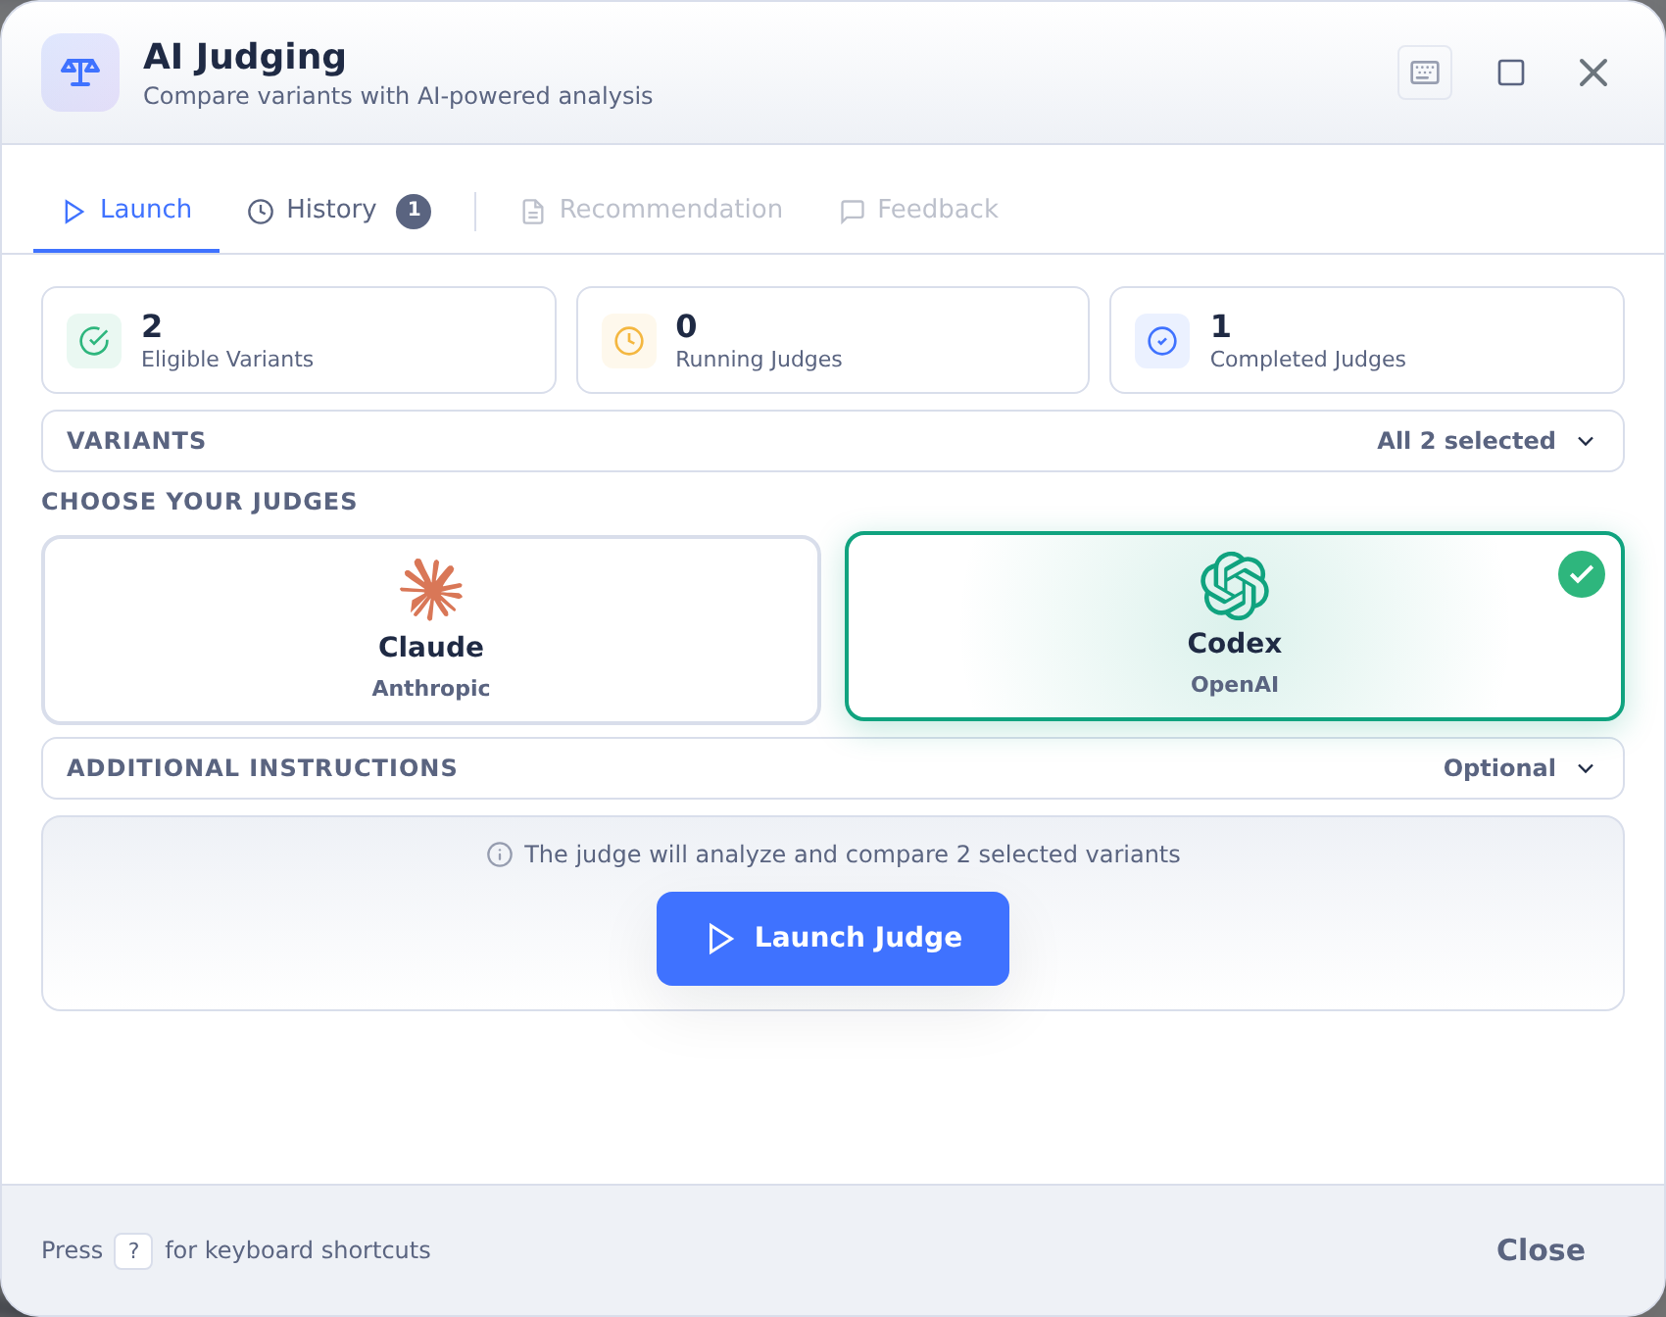This screenshot has height=1317, width=1666.
Task: Click the info icon beside judge description
Action: click(x=500, y=854)
